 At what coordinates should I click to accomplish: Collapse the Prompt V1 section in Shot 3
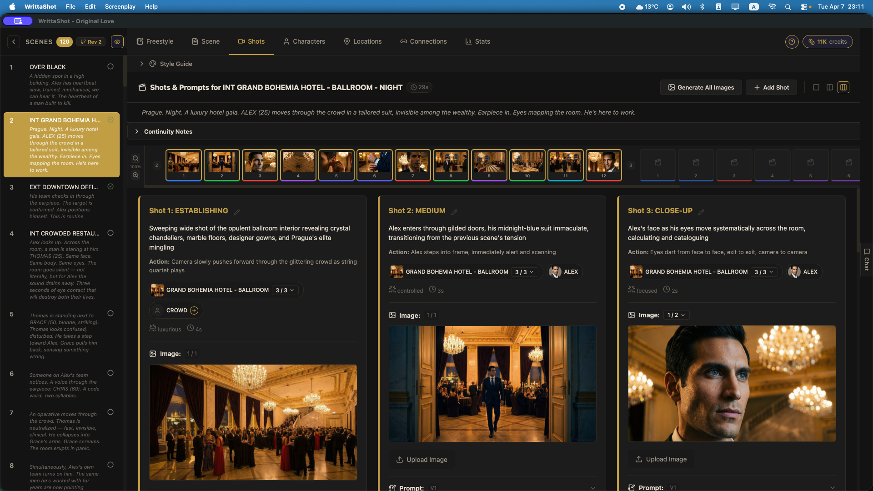point(833,487)
